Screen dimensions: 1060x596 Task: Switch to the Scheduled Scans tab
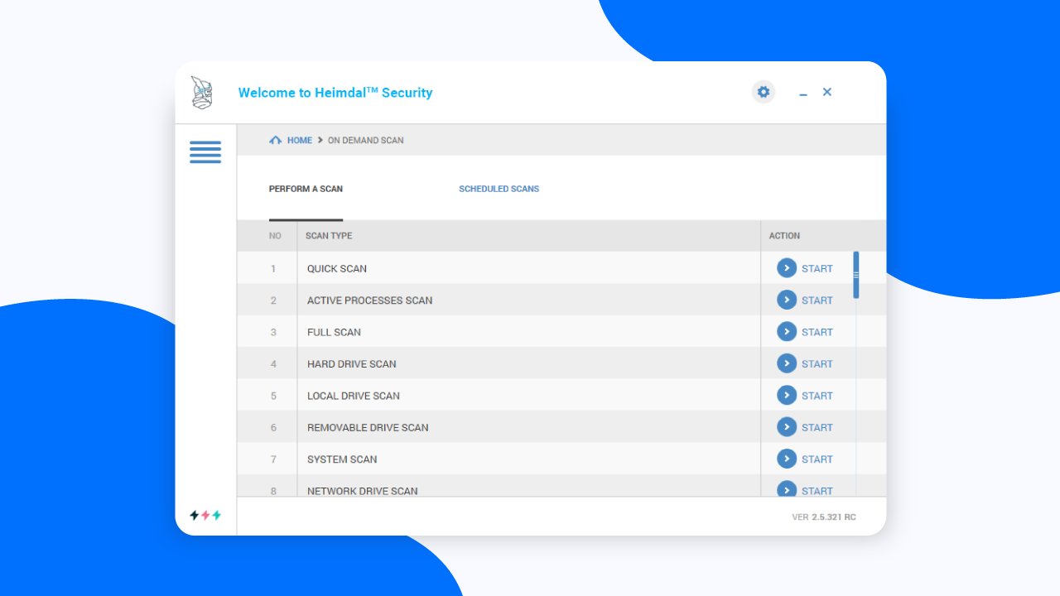[x=499, y=189]
